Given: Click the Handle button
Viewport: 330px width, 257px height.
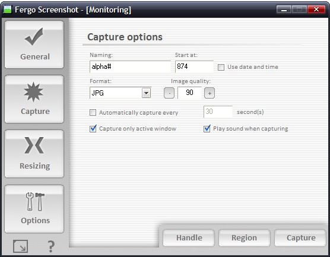Looking at the screenshot, I should pos(189,238).
